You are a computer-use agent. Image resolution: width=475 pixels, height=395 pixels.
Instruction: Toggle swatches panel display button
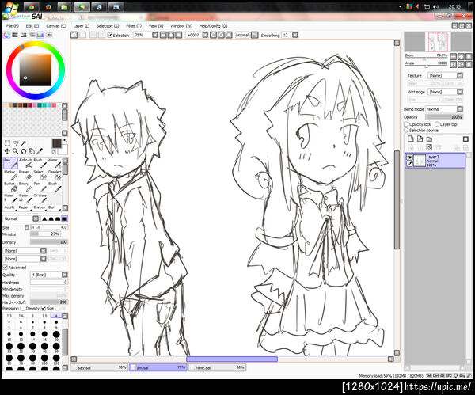point(40,35)
